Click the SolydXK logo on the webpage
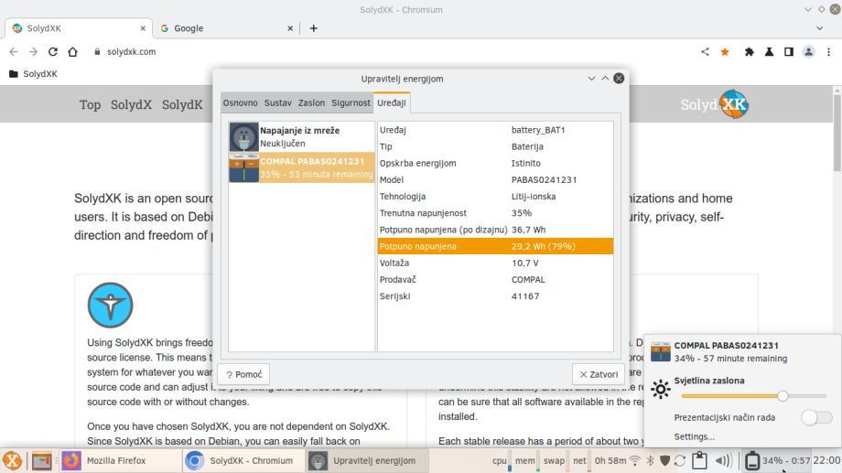This screenshot has height=473, width=842. click(714, 104)
